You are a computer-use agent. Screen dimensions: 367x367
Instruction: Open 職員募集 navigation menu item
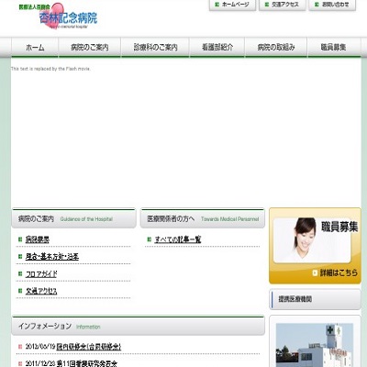pos(334,48)
